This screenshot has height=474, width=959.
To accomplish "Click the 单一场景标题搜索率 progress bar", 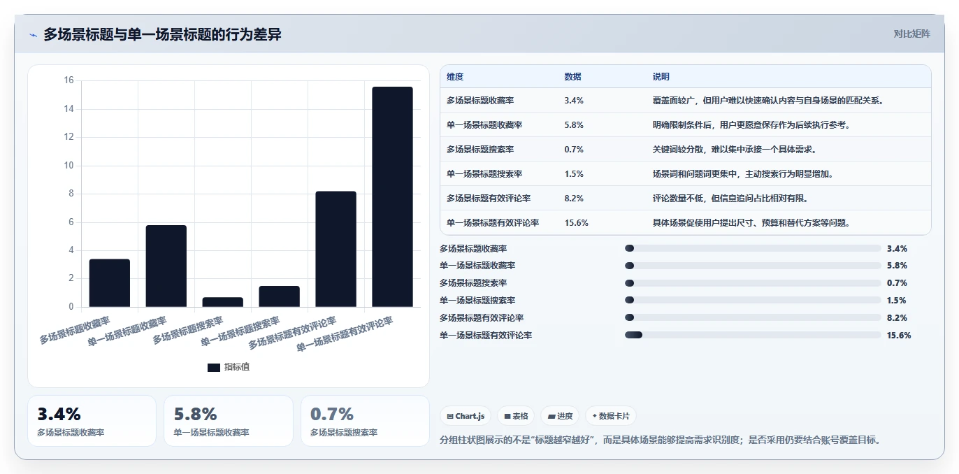I will [x=753, y=300].
